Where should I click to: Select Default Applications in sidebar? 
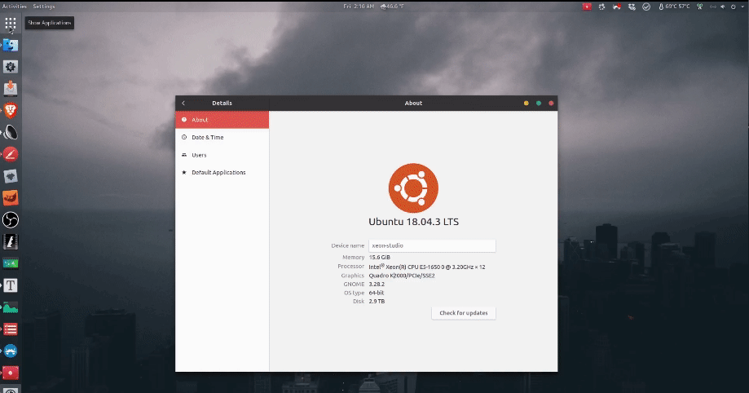pos(222,172)
